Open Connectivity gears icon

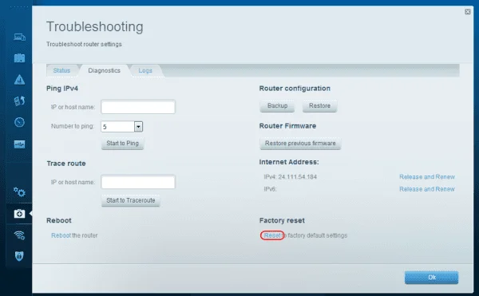[19, 192]
